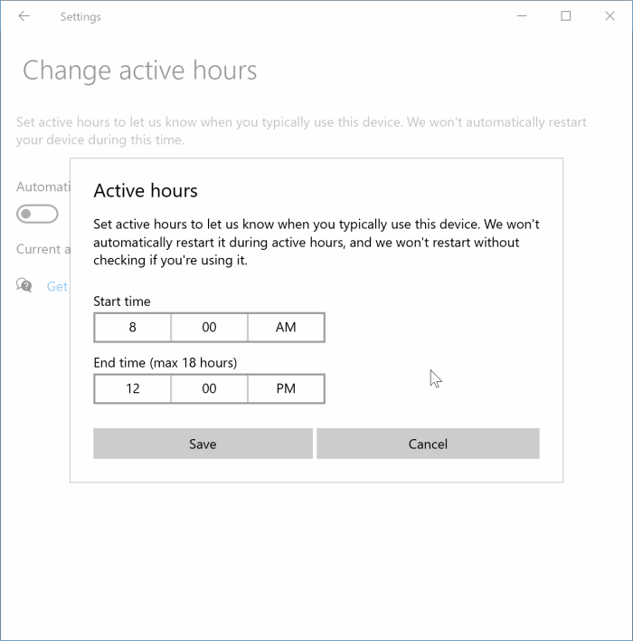
Task: Click the End time (max 18 hours) label
Action: (165, 363)
